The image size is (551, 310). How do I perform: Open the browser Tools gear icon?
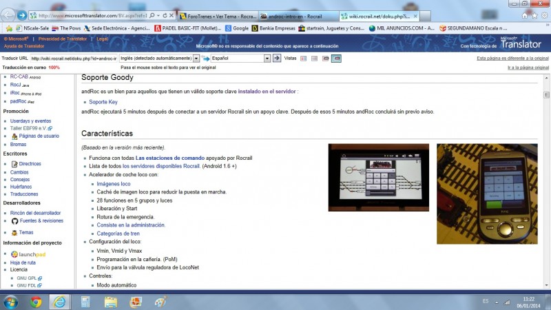pos(544,15)
